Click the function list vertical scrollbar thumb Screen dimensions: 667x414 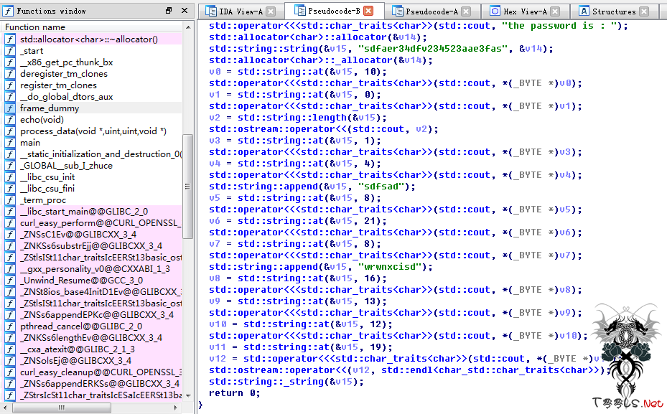click(187, 187)
